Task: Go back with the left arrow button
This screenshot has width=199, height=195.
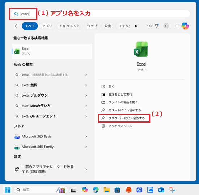Action: click(x=17, y=26)
